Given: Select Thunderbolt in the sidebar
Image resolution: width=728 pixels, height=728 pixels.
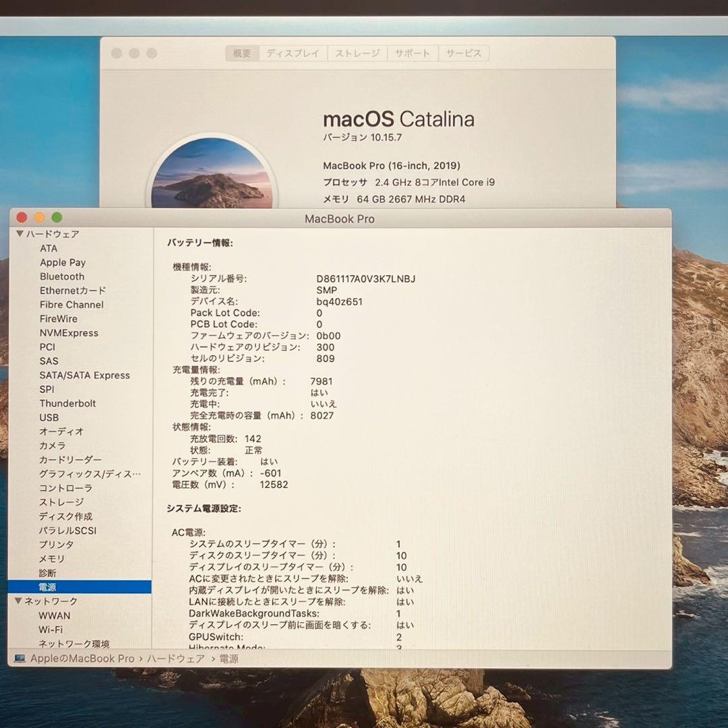Looking at the screenshot, I should (67, 403).
